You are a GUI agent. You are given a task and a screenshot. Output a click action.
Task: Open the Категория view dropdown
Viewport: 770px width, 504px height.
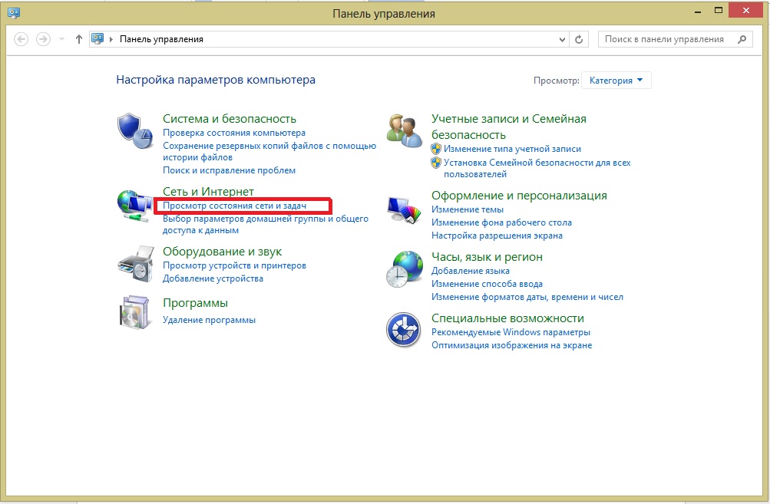pos(616,81)
